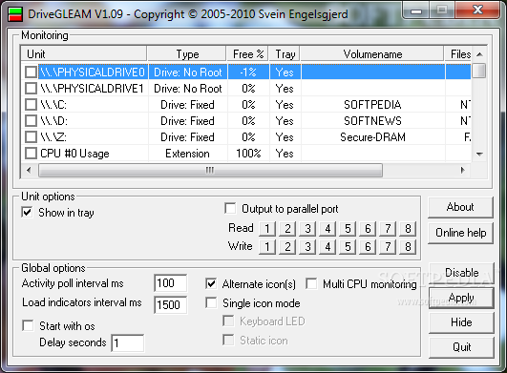The image size is (507, 373).
Task: Select the SOFTNEWS volume name cell
Action: tap(372, 121)
